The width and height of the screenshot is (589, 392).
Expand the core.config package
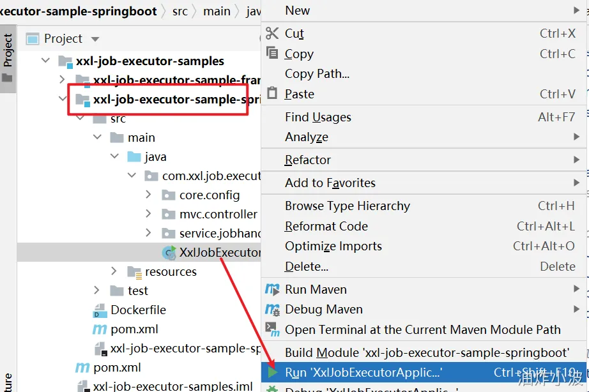point(148,195)
